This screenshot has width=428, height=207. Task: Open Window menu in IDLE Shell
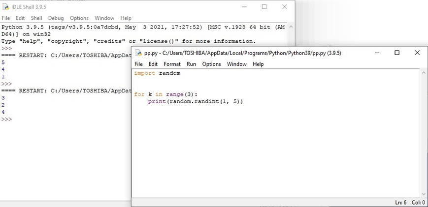point(104,18)
